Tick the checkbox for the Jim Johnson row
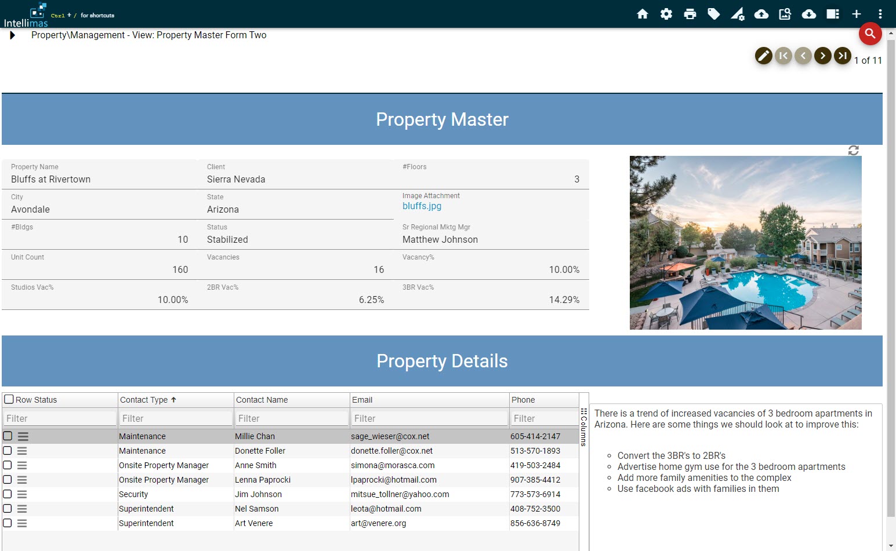This screenshot has width=896, height=551. click(8, 494)
